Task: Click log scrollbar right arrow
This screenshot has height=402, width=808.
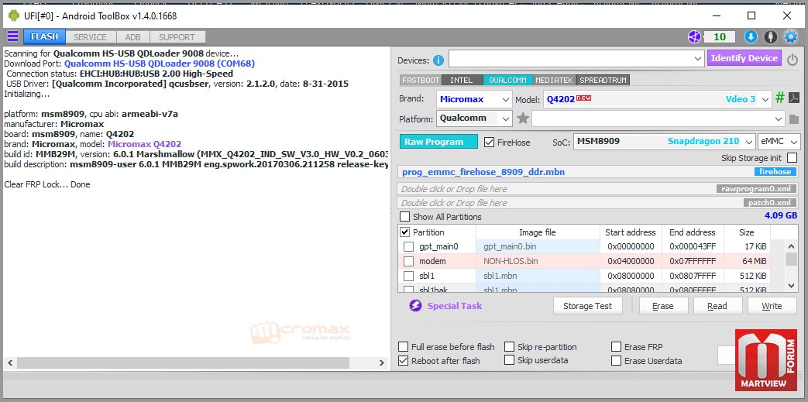Action: point(382,362)
